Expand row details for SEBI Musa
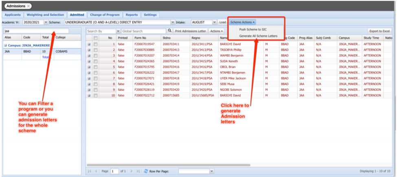 click(x=89, y=84)
